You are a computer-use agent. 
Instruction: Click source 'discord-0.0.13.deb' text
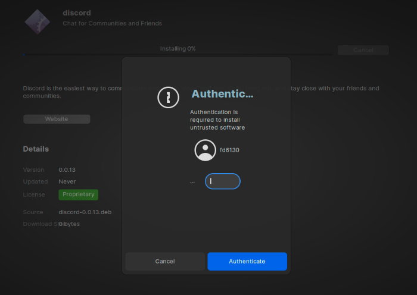(85, 212)
